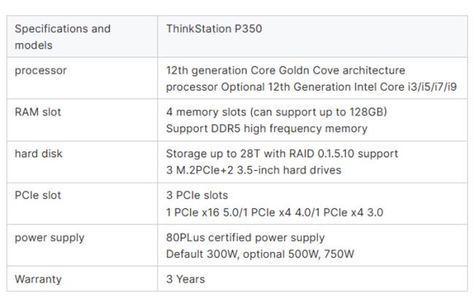Viewport: 475px width, 304px height.
Task: Click the "RAM slot" row label
Action: [38, 112]
